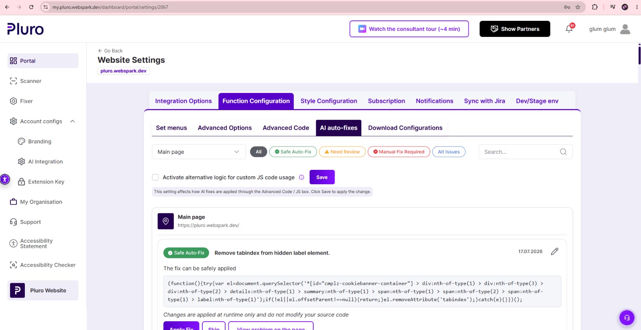Click 'Remove tabindex from hidden label element.' title

272,253
